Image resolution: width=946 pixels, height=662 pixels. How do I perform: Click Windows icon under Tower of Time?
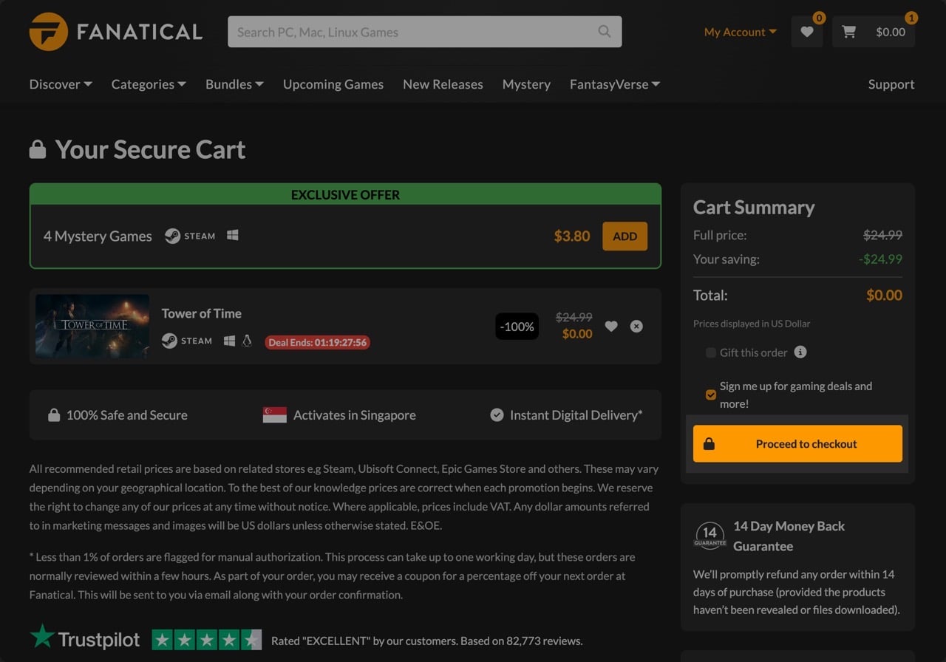230,341
